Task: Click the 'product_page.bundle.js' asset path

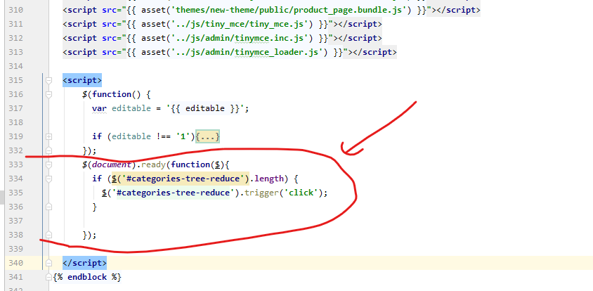Action: (x=289, y=10)
